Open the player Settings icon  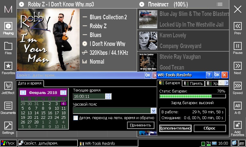[x=8, y=128]
